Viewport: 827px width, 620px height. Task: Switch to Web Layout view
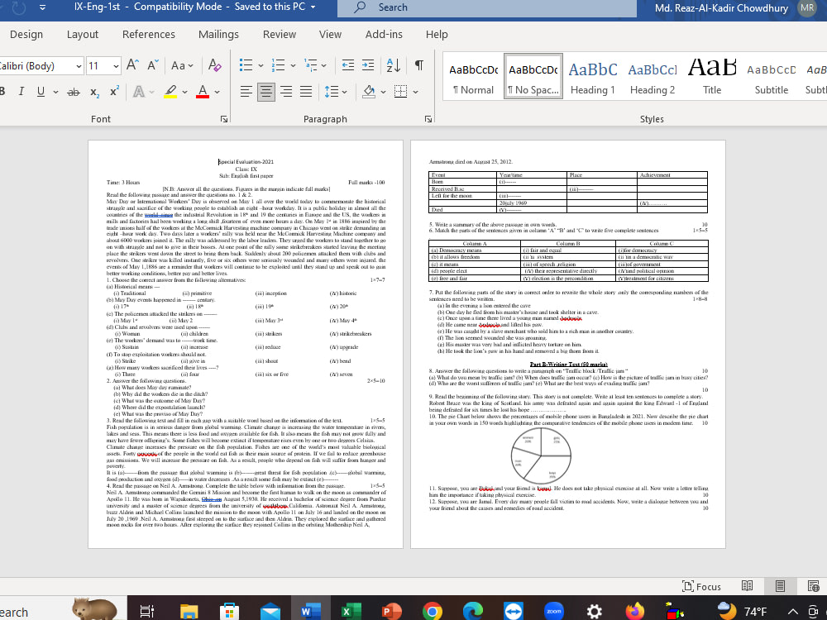pos(813,586)
